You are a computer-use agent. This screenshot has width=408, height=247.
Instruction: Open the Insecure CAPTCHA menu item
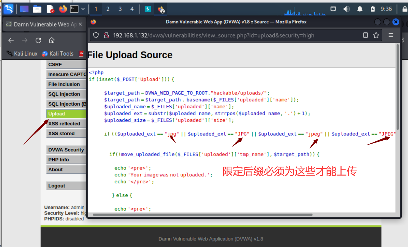pos(66,74)
